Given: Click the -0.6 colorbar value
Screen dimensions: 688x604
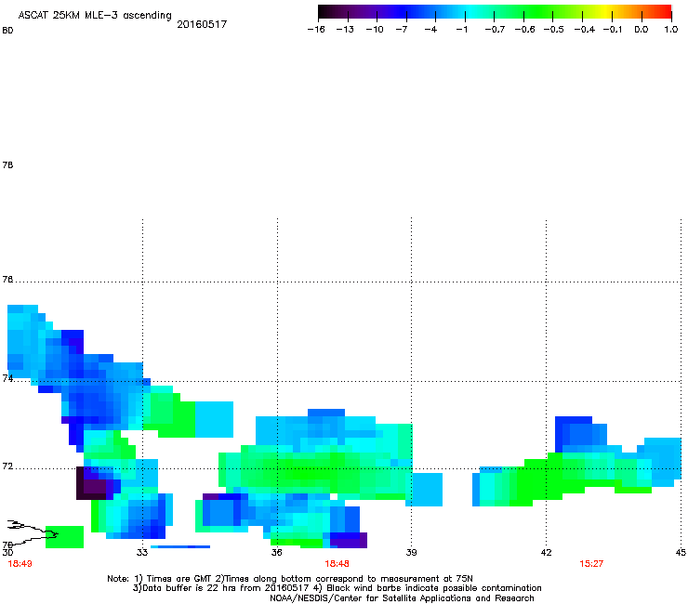Looking at the screenshot, I should click(524, 30).
